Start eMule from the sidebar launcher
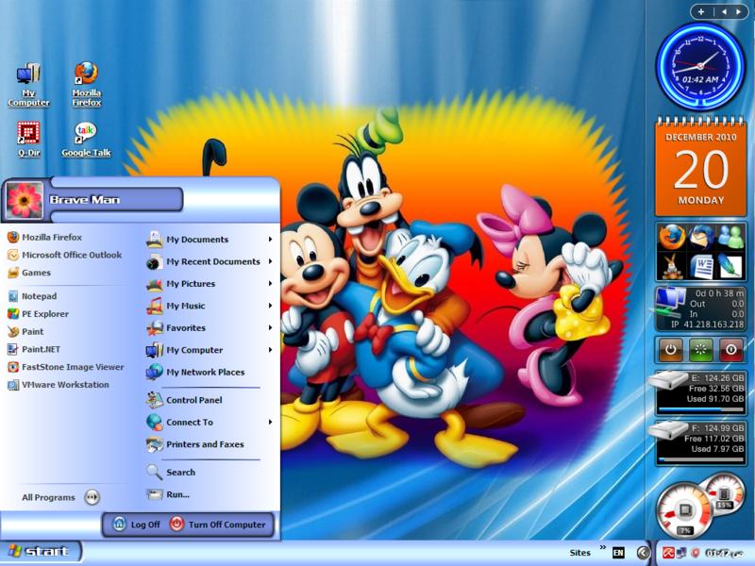The image size is (755, 566). [x=672, y=267]
